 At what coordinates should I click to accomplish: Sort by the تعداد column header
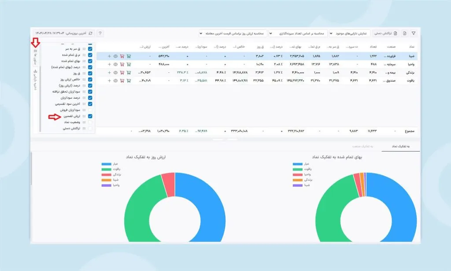coord(373,47)
